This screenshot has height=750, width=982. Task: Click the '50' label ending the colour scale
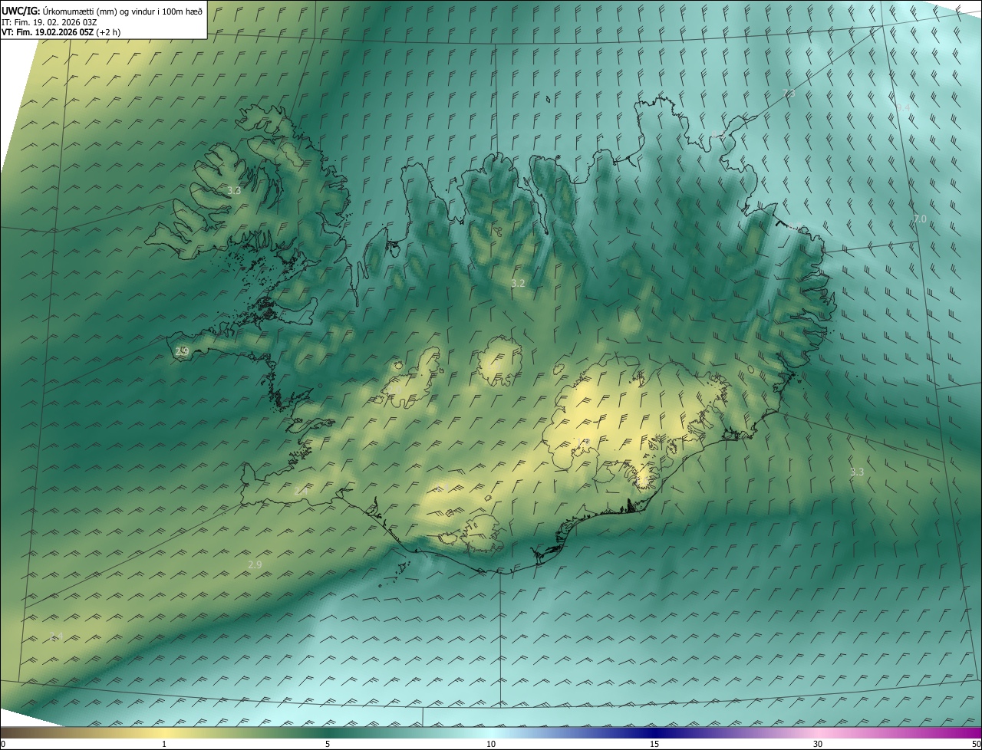976,745
